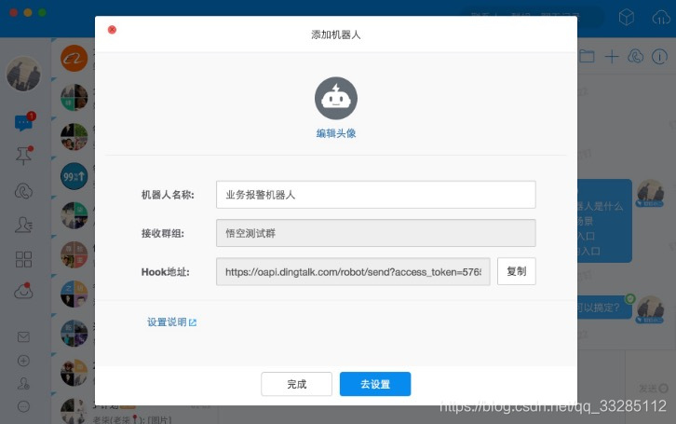The height and width of the screenshot is (424, 676).
Task: Click the plus icon in chat toolbar
Action: pos(612,57)
